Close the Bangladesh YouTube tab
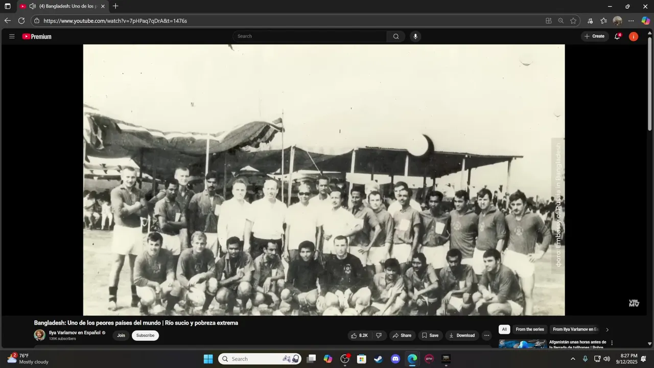The height and width of the screenshot is (368, 654). coord(103,6)
